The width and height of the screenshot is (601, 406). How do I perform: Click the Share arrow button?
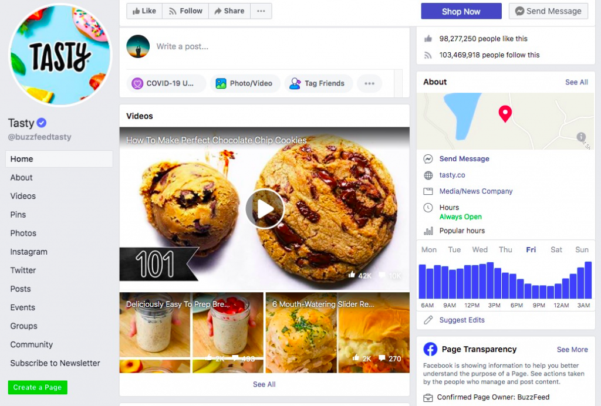229,11
